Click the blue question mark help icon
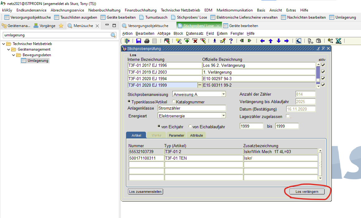 point(231,41)
